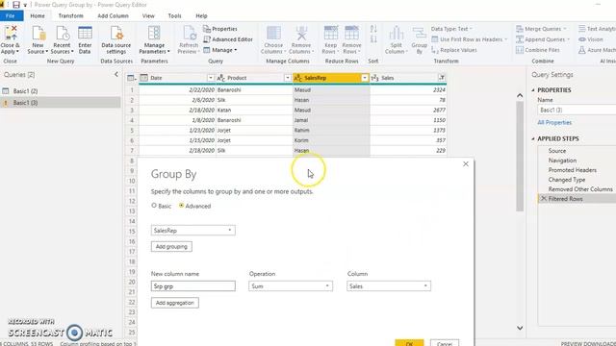
Task: Collapse the APPLIED STEPS section
Action: 533,138
